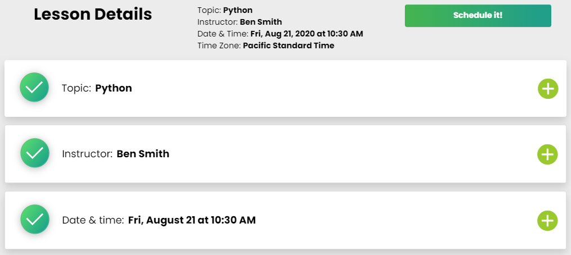Screen dimensions: 571x255
Task: Expand the Topic section with its plus icon
Action: tap(547, 89)
